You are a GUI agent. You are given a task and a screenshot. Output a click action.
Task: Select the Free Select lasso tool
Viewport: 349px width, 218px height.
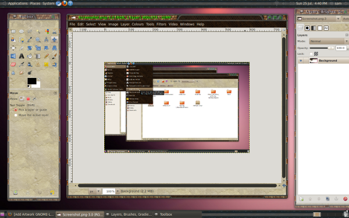coord(30,31)
